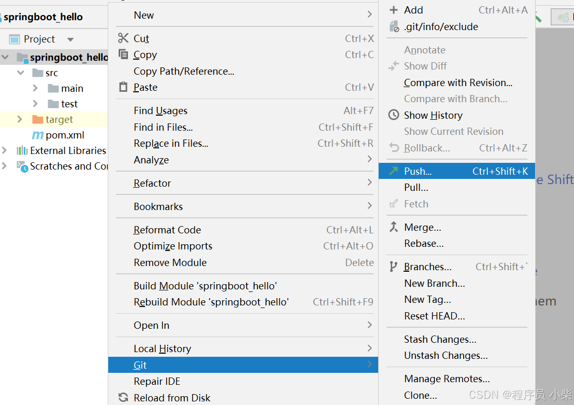574x405 pixels.
Task: Expand the Scratches and Consoles node
Action: 4,165
